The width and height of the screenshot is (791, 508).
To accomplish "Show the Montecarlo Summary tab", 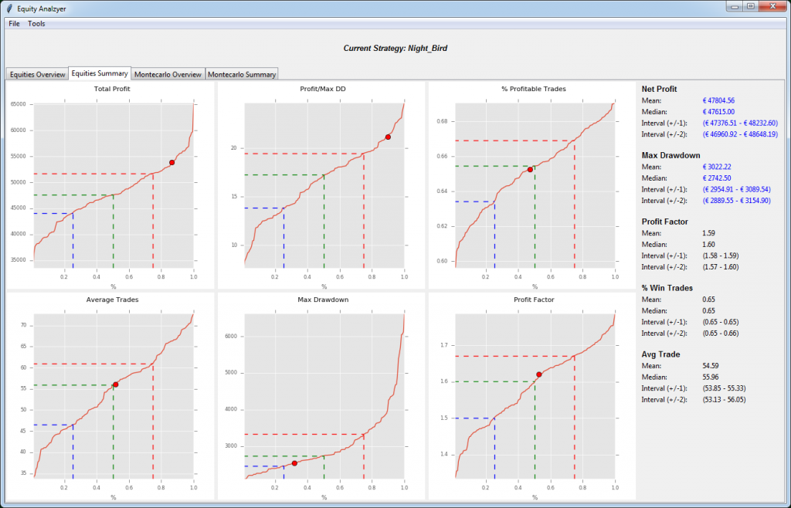I will click(242, 74).
